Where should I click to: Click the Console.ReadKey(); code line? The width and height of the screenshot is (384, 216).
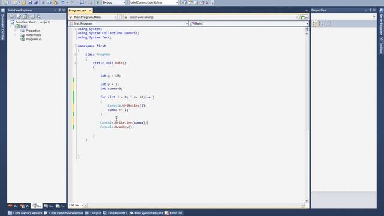(x=117, y=127)
